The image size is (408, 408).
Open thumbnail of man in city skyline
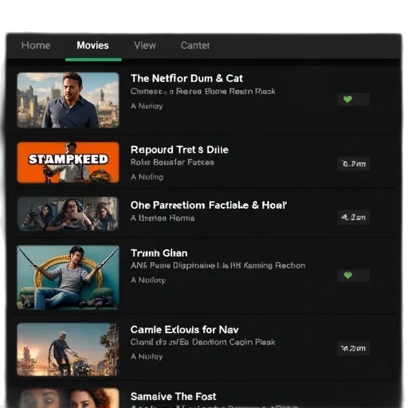click(x=68, y=100)
